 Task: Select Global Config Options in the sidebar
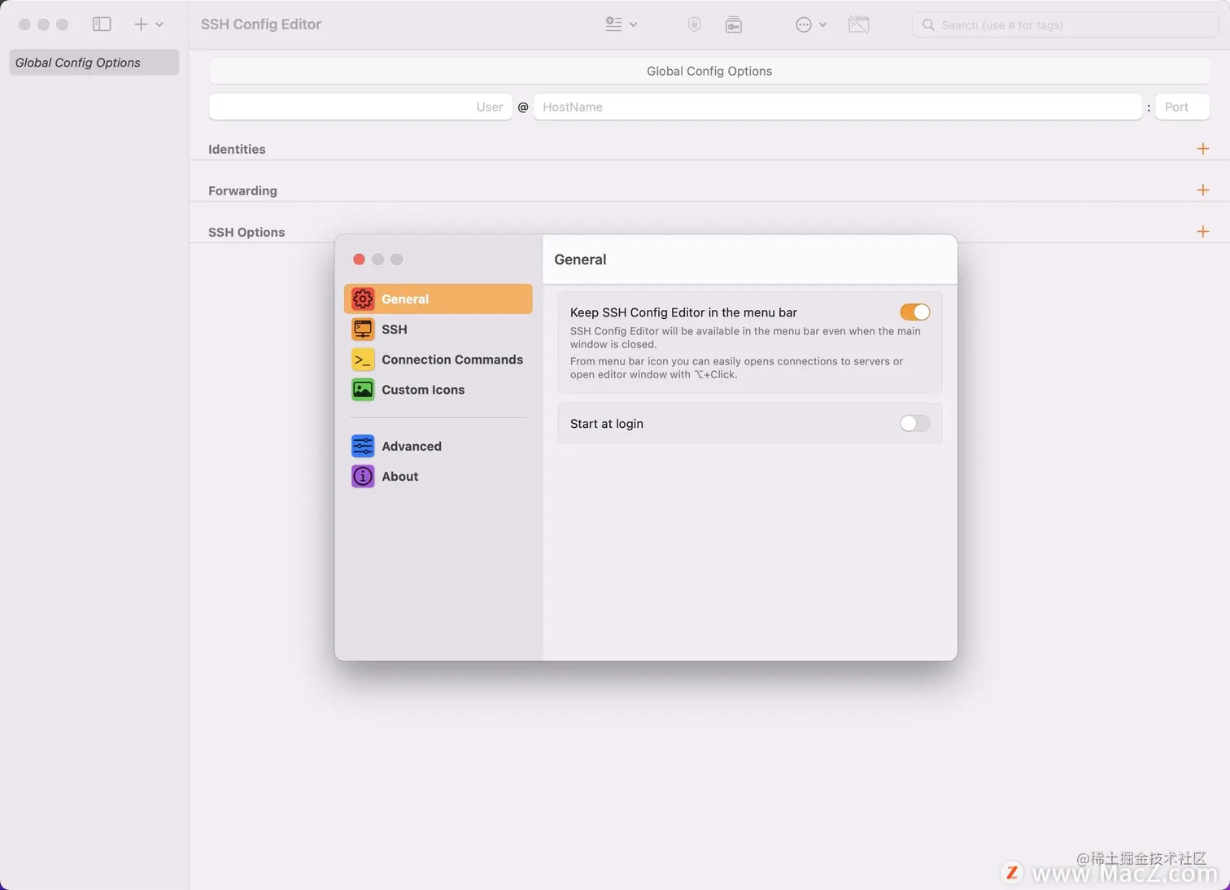[x=94, y=63]
